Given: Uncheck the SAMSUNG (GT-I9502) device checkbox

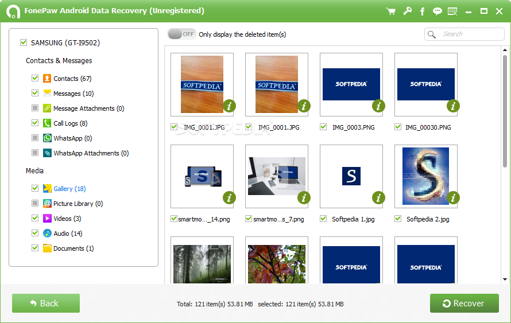Looking at the screenshot, I should tap(24, 42).
